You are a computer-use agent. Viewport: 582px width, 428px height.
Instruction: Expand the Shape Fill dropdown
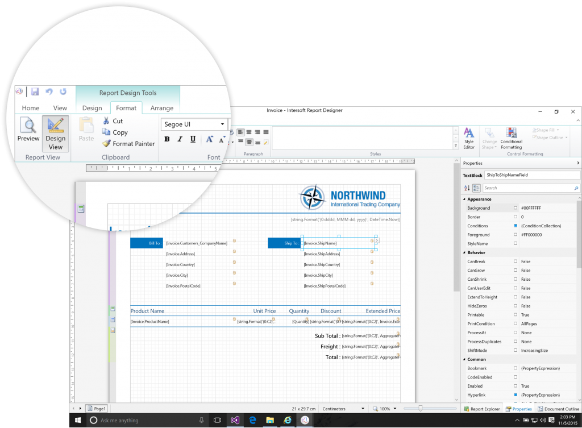point(558,130)
